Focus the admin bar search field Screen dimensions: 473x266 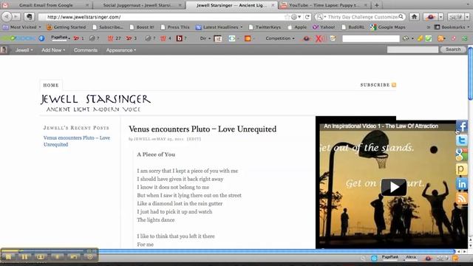pos(412,50)
